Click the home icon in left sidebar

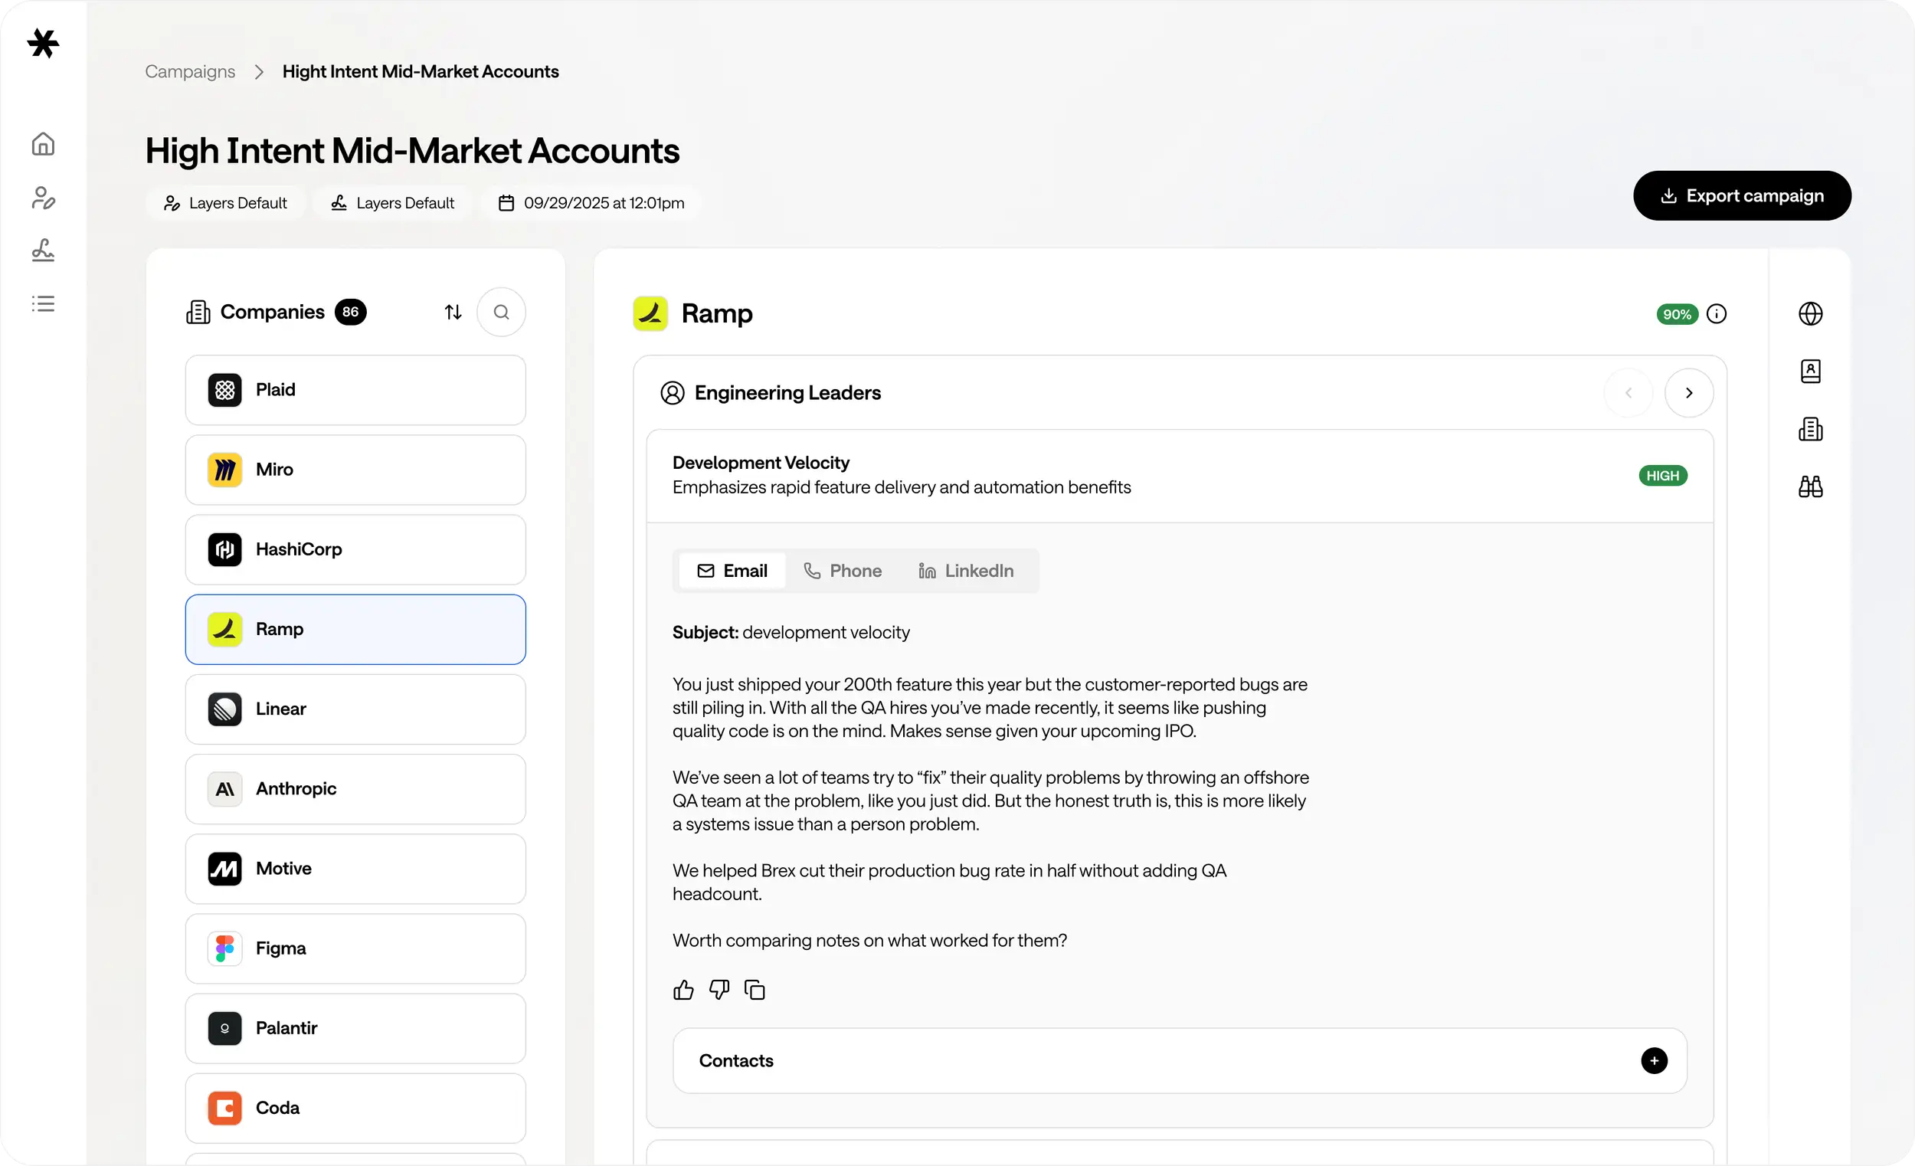(43, 144)
